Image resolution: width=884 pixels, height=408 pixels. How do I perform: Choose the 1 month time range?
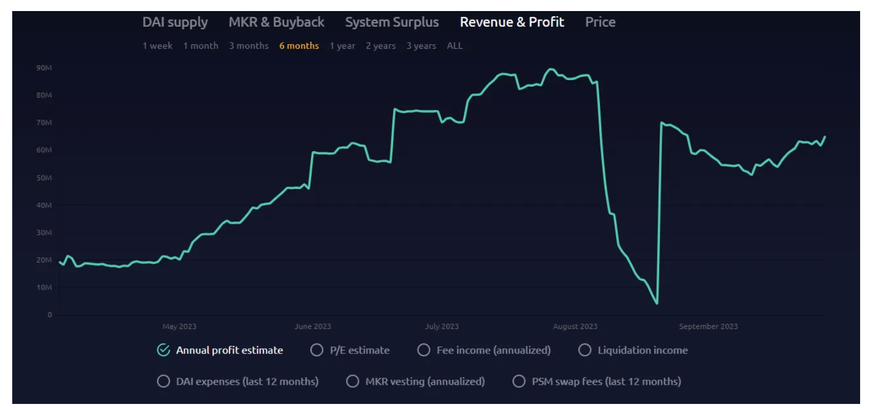(200, 46)
